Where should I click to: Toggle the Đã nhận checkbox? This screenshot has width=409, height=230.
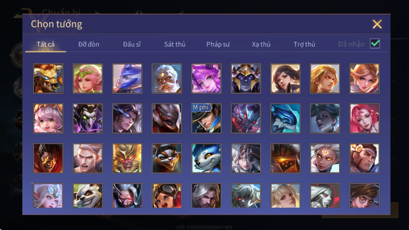(x=375, y=44)
